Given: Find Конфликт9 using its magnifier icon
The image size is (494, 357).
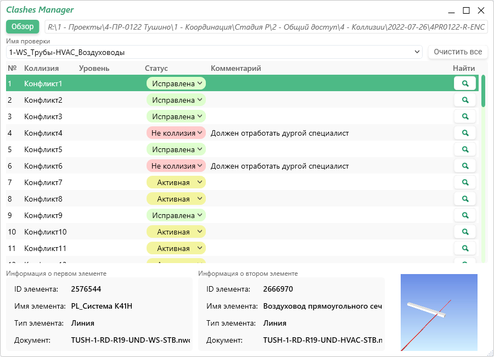Looking at the screenshot, I should (x=465, y=215).
